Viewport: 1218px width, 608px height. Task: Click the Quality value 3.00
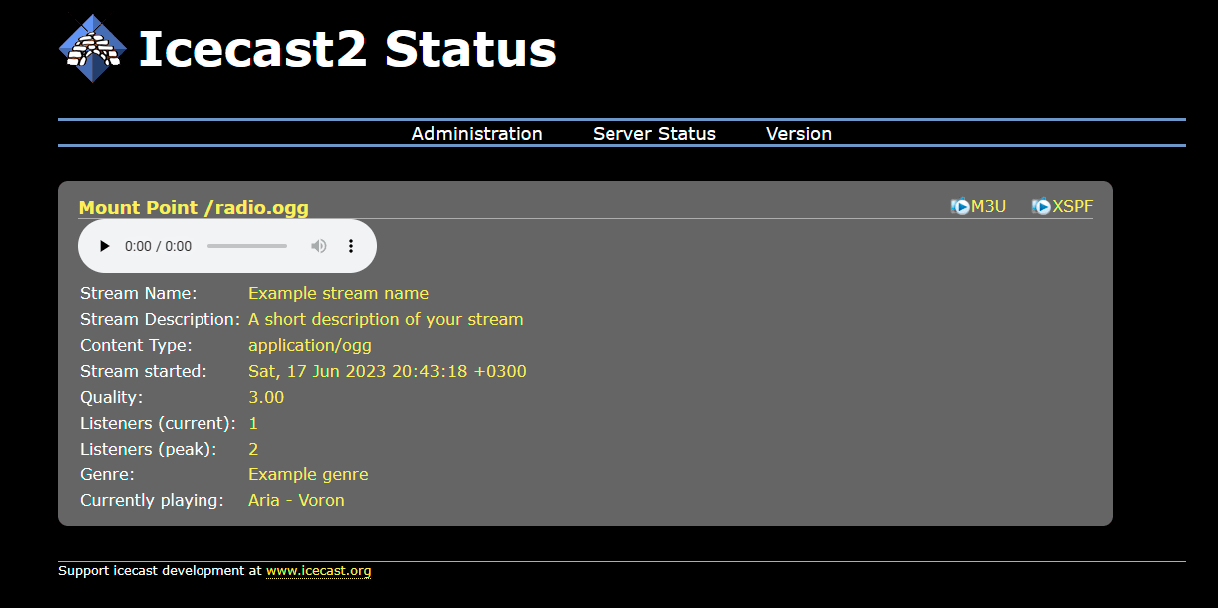click(266, 397)
